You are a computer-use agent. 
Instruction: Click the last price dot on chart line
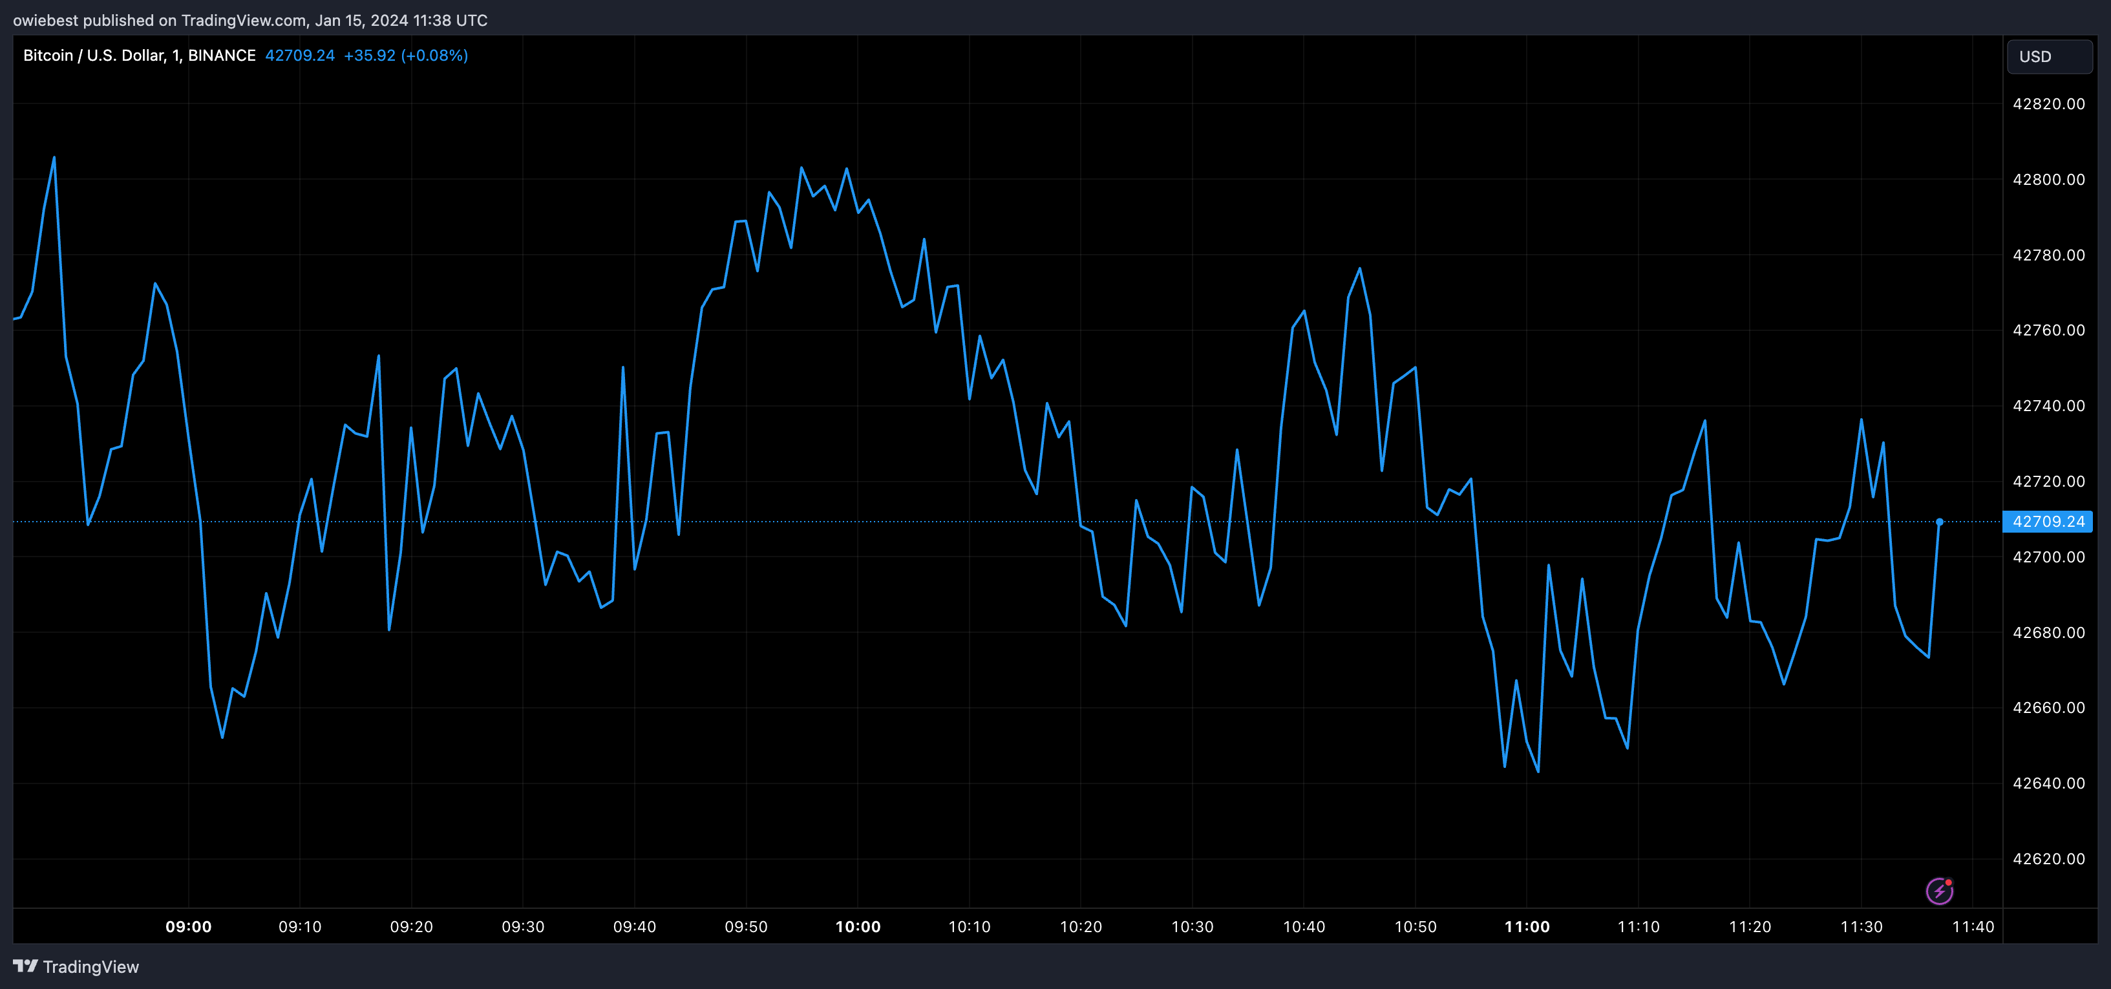1939,522
